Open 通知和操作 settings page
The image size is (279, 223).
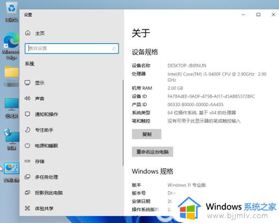[x=71, y=114]
